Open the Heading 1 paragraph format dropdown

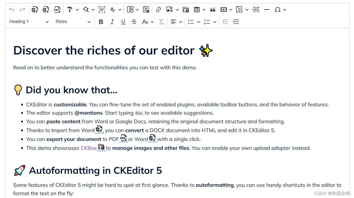pyautogui.click(x=28, y=22)
